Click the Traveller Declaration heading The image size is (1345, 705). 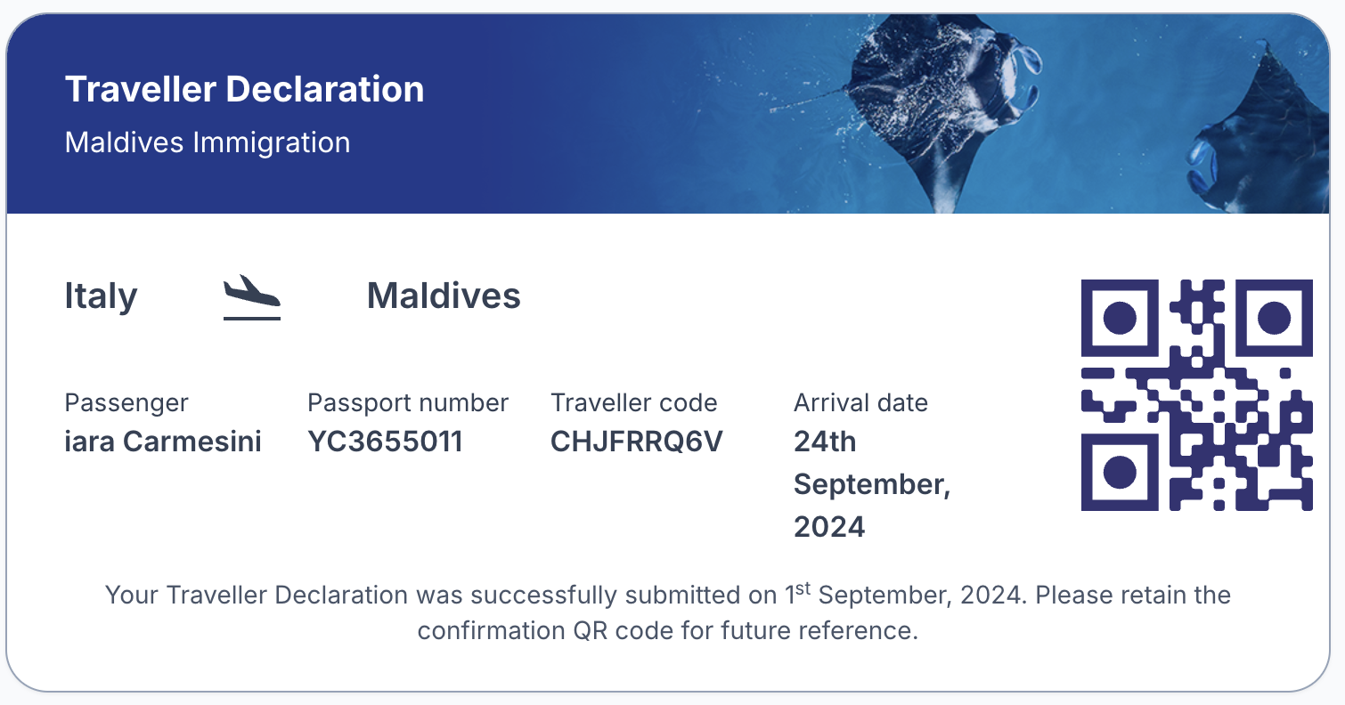[x=244, y=89]
